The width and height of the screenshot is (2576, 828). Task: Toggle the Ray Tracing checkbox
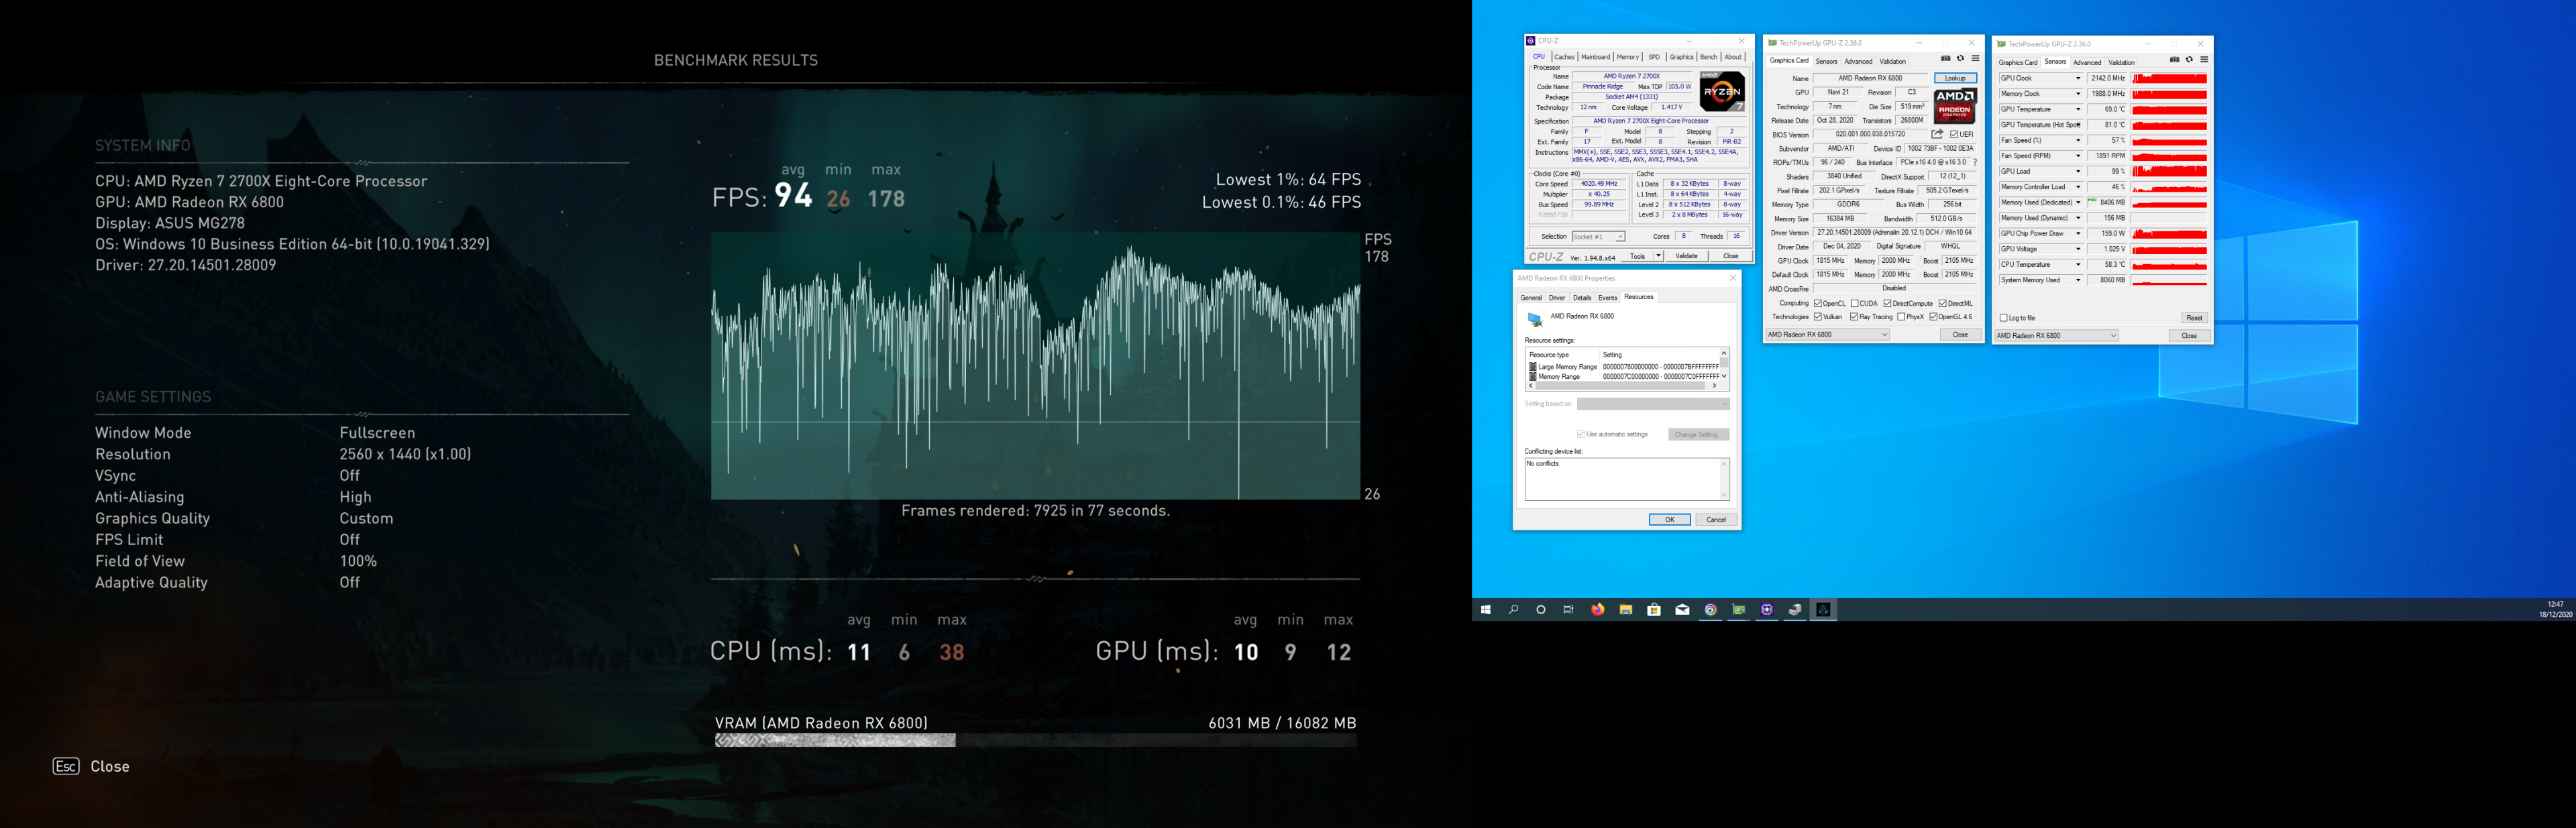point(1854,317)
